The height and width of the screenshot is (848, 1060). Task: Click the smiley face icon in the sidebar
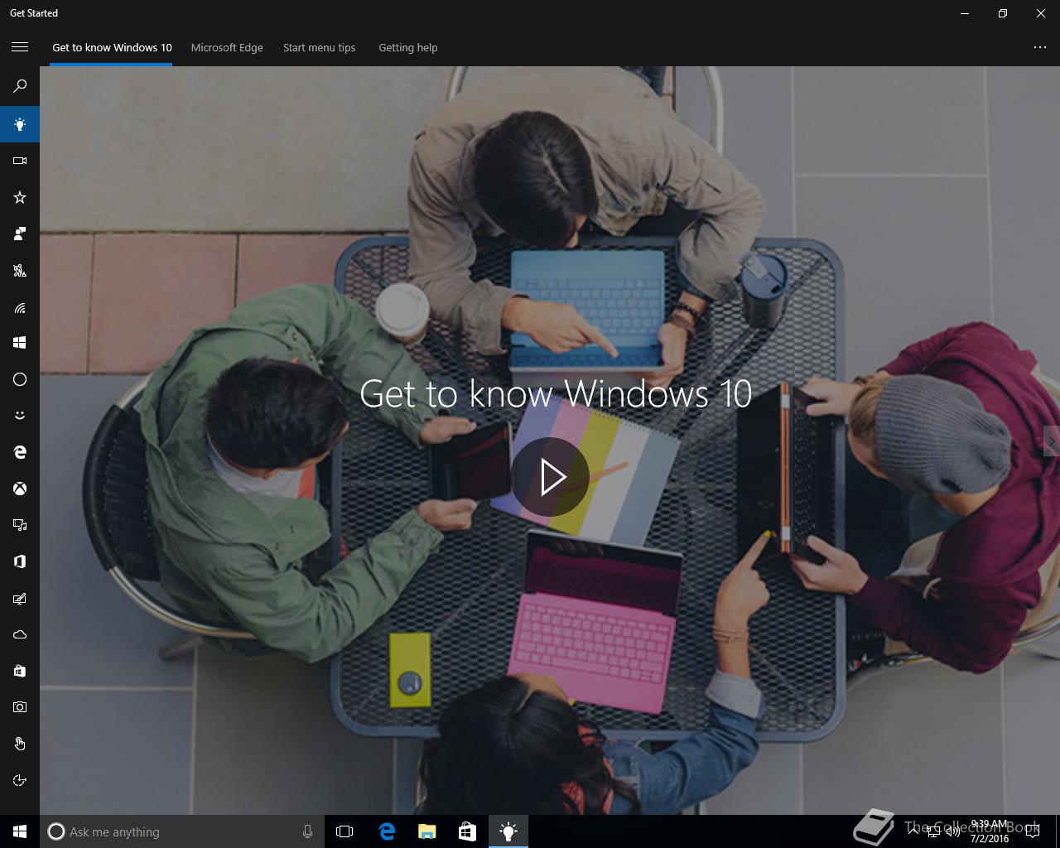[x=20, y=416]
